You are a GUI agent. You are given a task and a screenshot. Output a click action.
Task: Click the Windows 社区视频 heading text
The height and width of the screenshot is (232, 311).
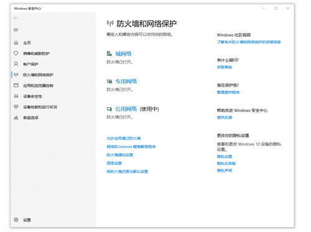[234, 35]
